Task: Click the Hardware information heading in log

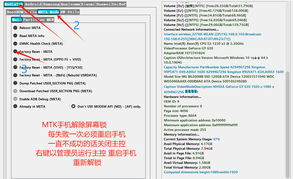Action: point(182,97)
